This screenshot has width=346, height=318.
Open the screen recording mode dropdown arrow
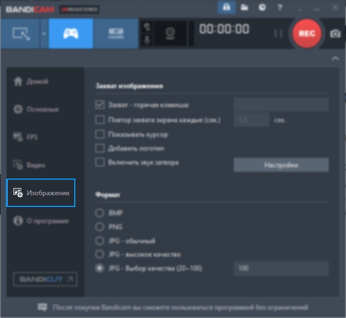44,33
